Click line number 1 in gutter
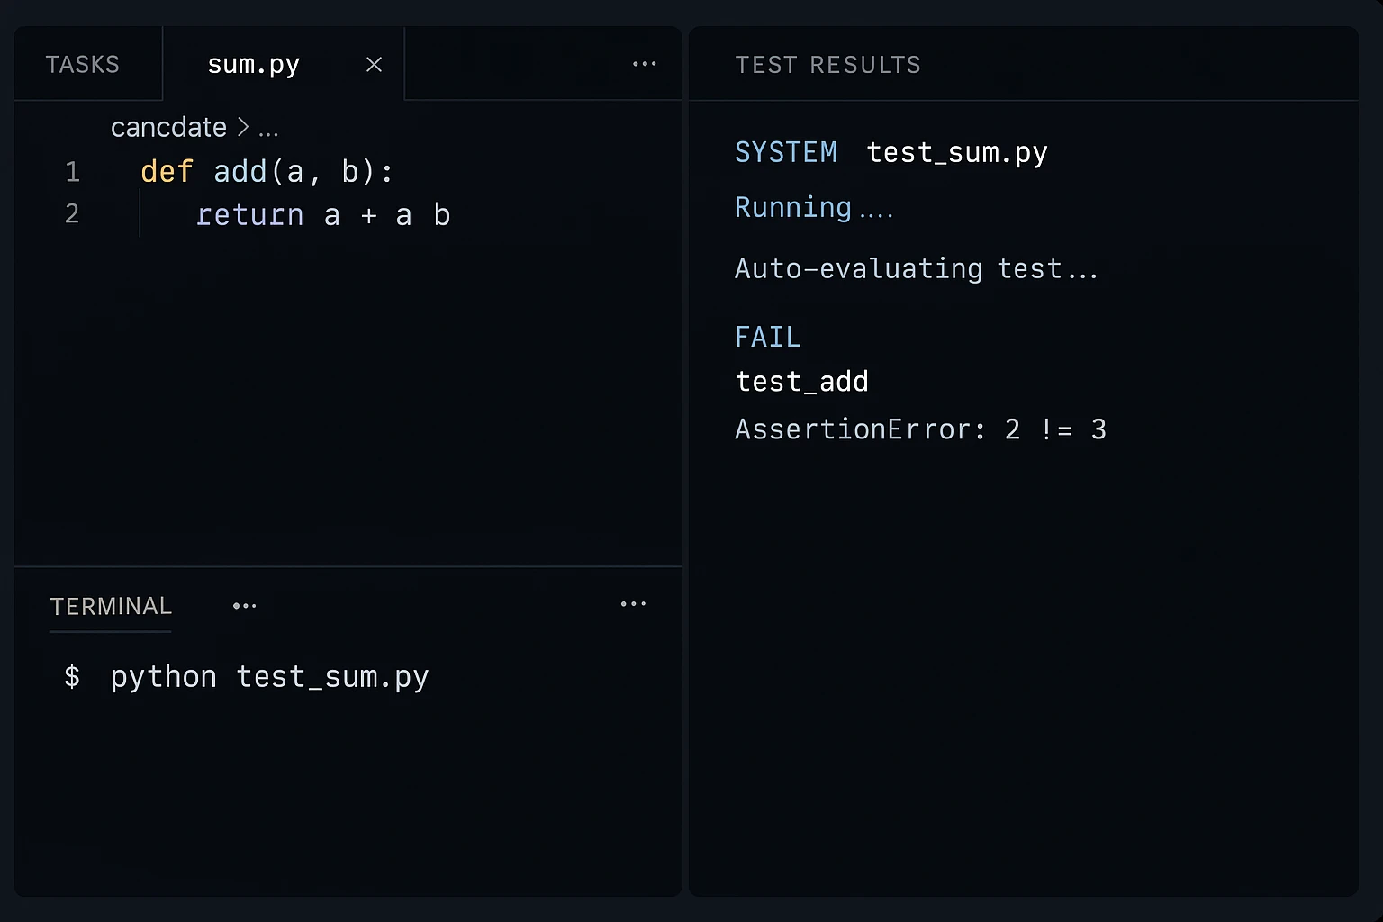Viewport: 1383px width, 922px height. point(72,171)
